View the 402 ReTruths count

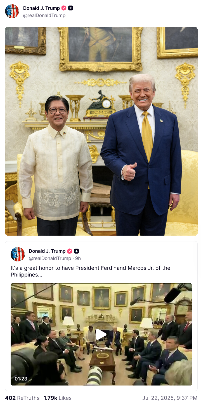click(x=22, y=398)
